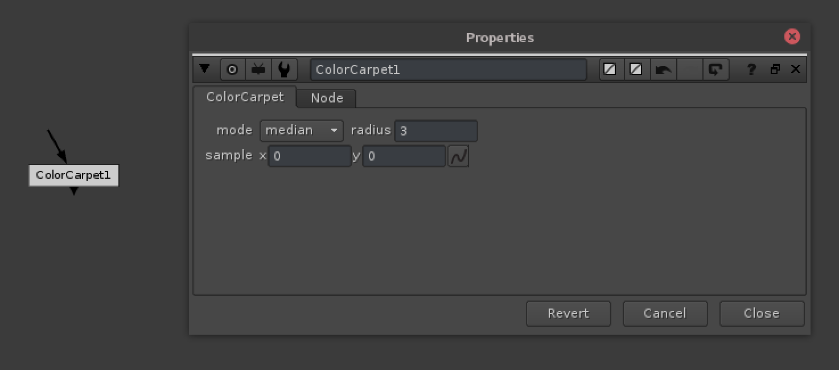The height and width of the screenshot is (370, 839).
Task: Collapse the properties panel with the triangle
Action: [x=205, y=69]
